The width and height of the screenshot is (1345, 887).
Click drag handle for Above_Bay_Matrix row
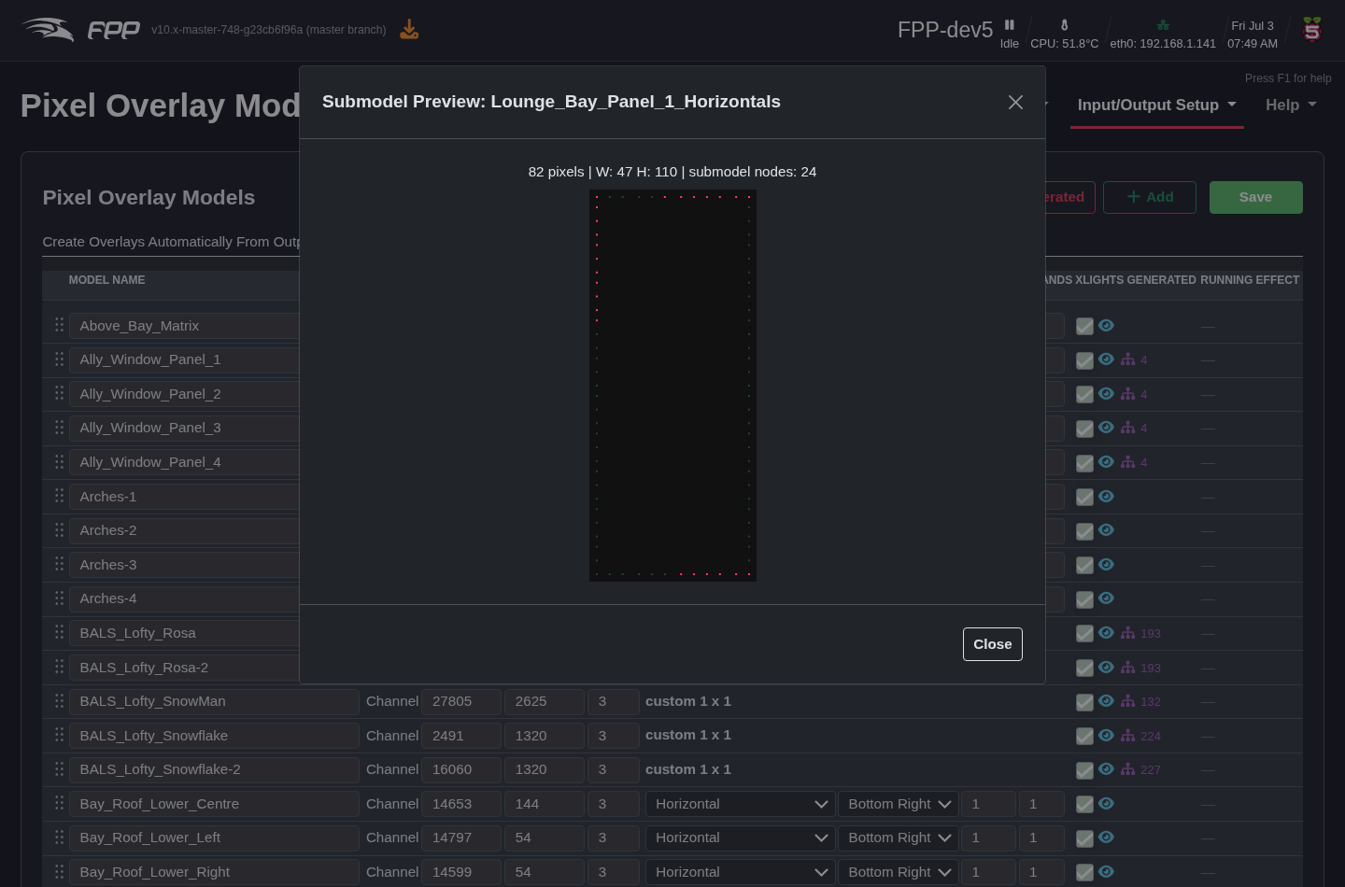tap(59, 325)
